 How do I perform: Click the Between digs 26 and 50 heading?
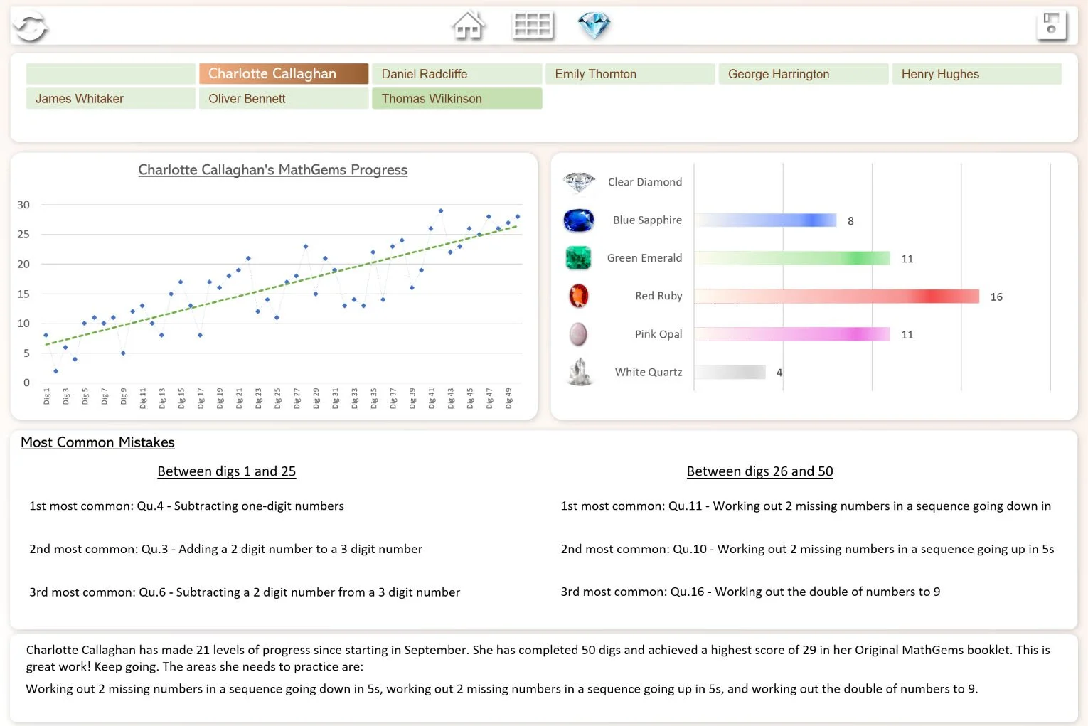[x=759, y=471]
